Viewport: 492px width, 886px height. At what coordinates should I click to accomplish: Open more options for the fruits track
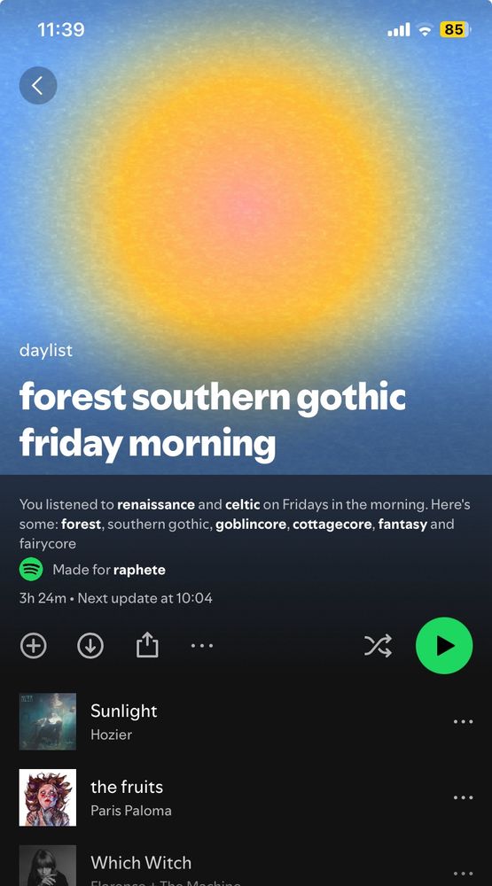[463, 797]
